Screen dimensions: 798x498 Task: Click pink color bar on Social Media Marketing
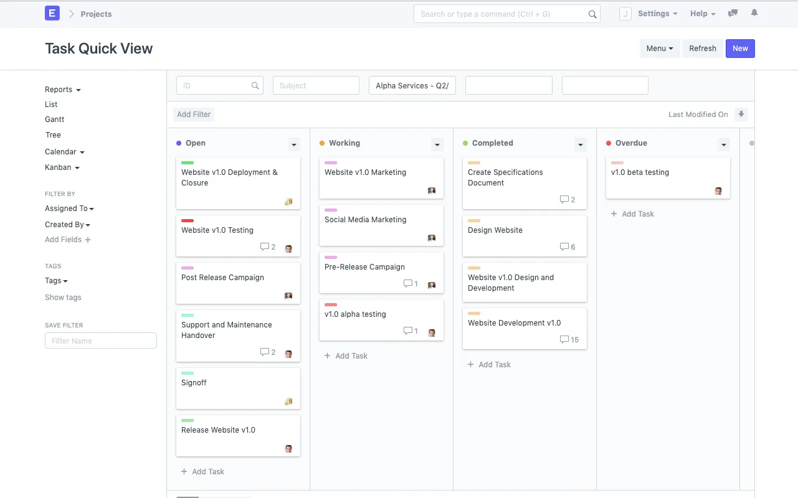[x=331, y=210]
